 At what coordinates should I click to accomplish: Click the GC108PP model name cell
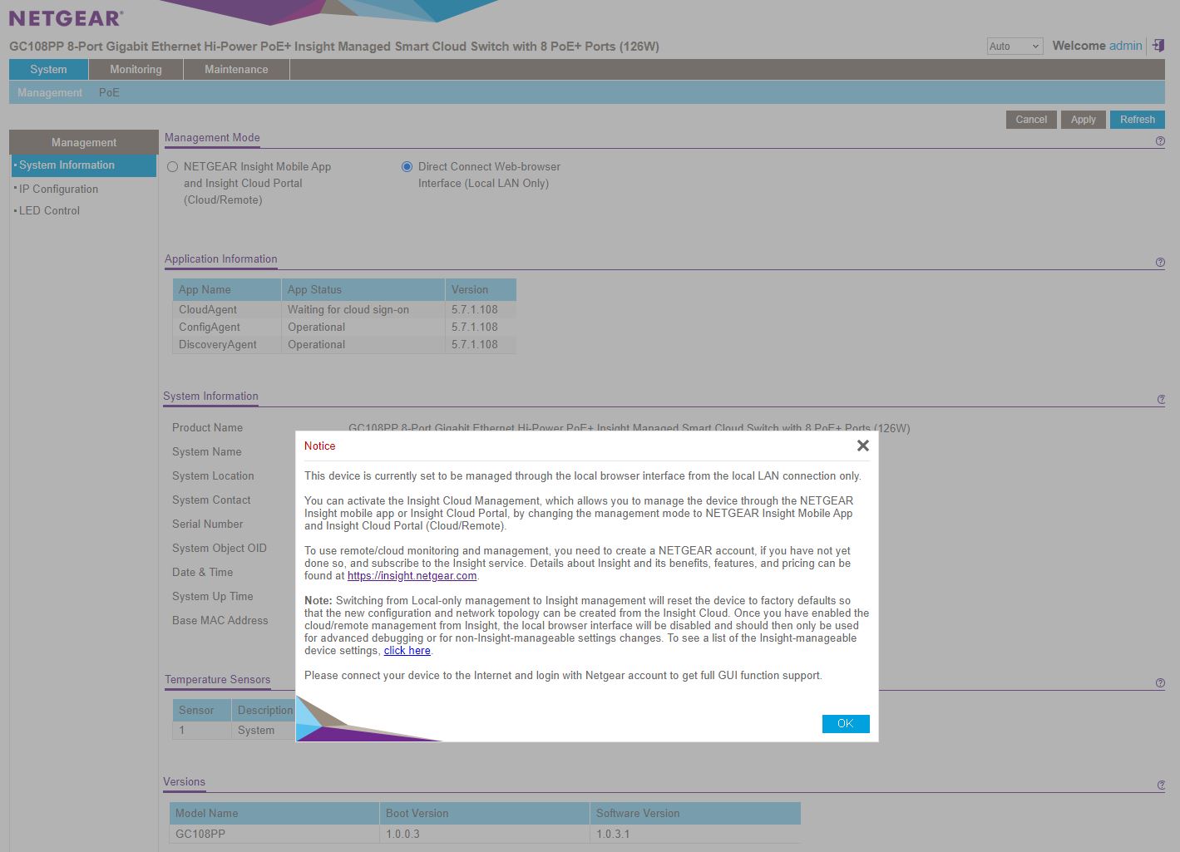click(274, 834)
